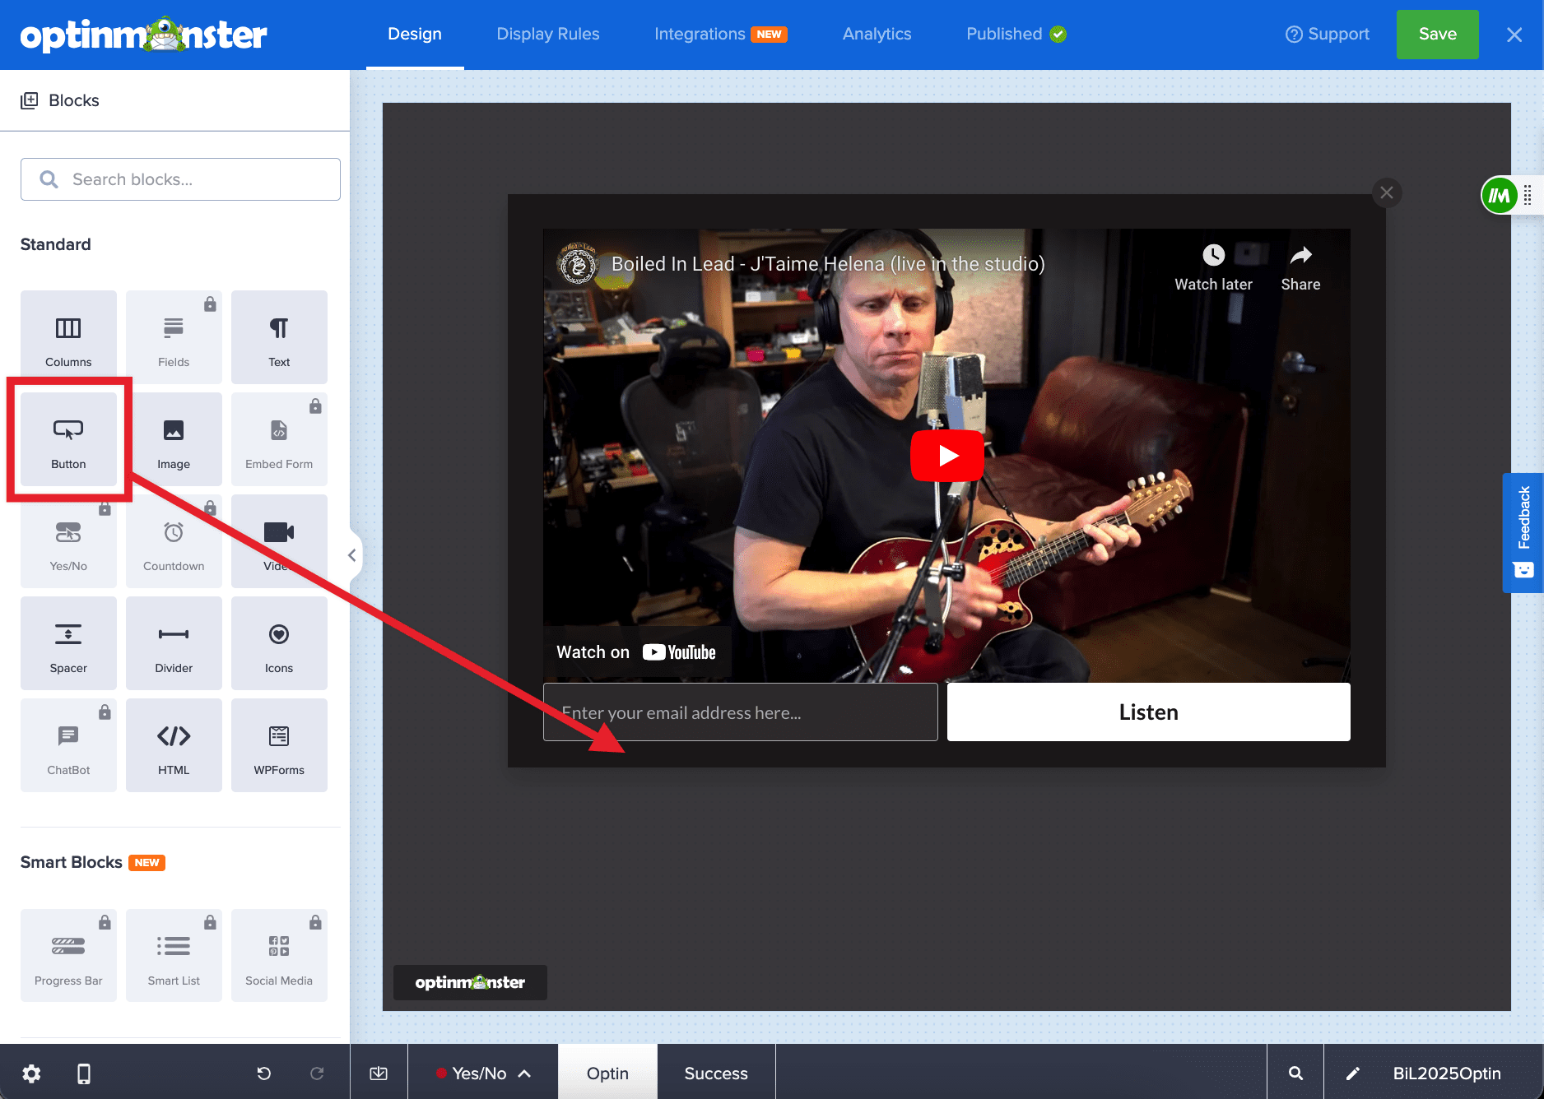
Task: Select the Smart List block
Action: click(x=174, y=956)
